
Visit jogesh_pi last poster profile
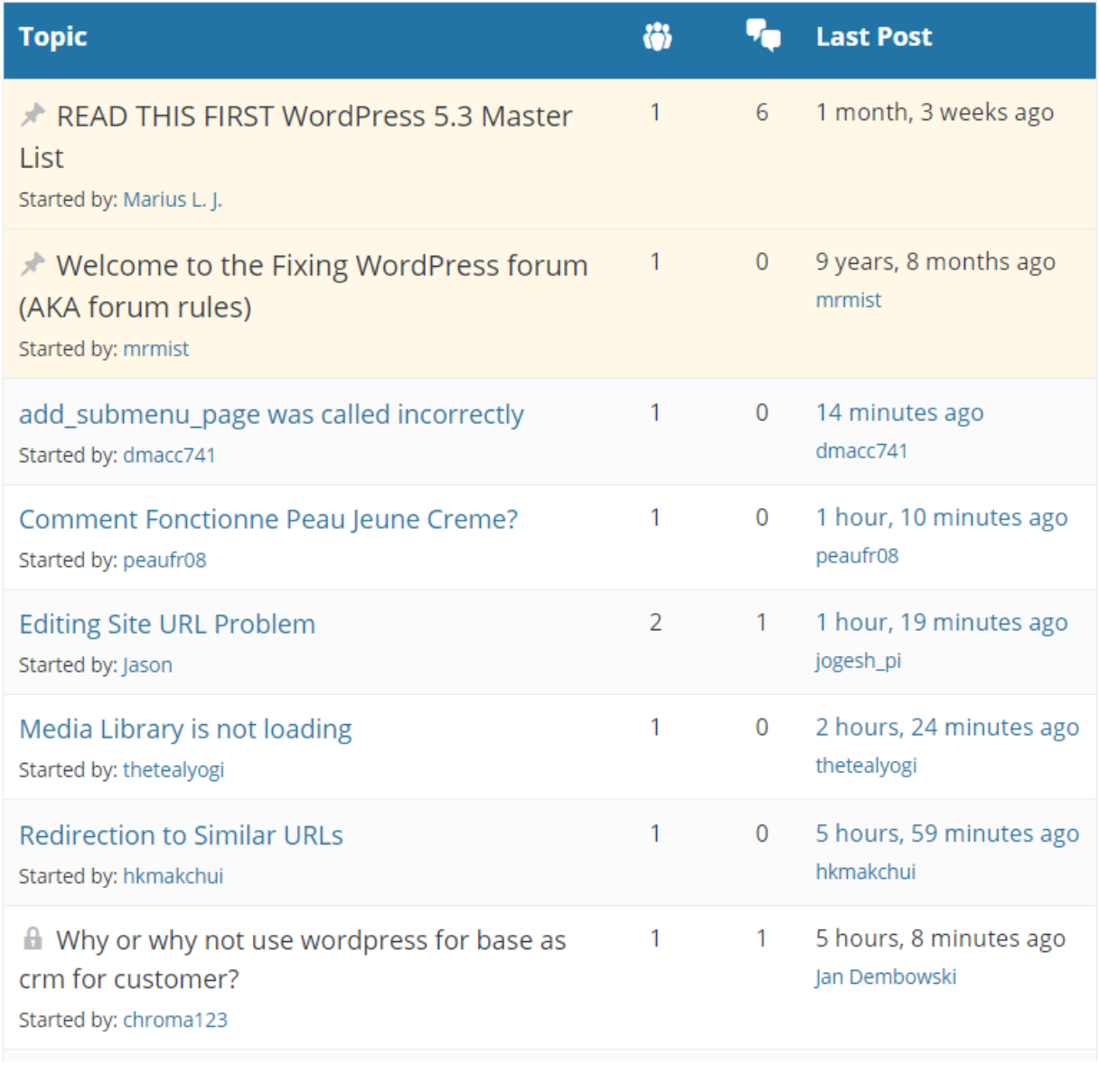coord(858,661)
